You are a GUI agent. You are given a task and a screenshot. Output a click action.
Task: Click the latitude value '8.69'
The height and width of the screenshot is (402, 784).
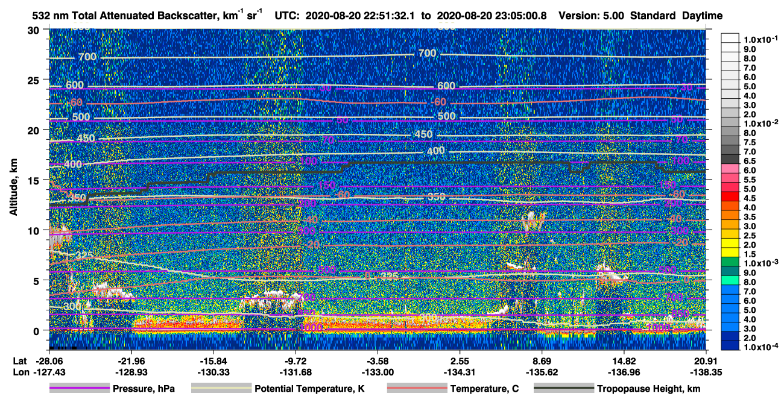[542, 360]
